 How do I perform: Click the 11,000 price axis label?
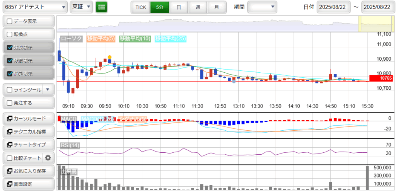click(383, 44)
